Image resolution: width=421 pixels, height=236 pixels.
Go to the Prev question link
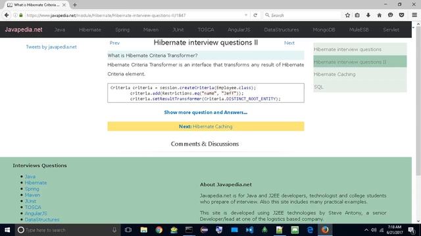[x=114, y=43]
